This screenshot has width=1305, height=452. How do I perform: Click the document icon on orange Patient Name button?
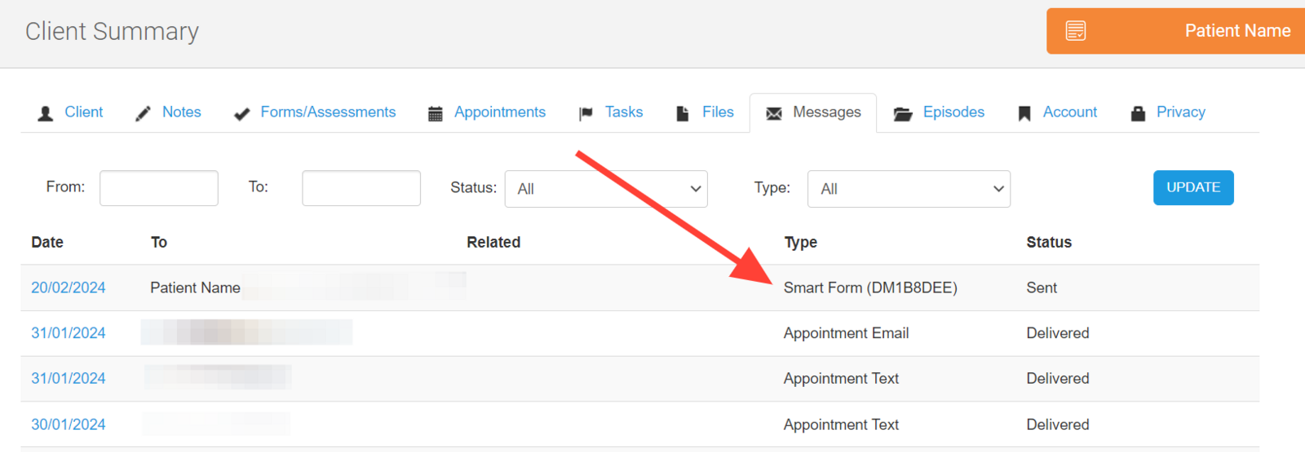[1076, 31]
